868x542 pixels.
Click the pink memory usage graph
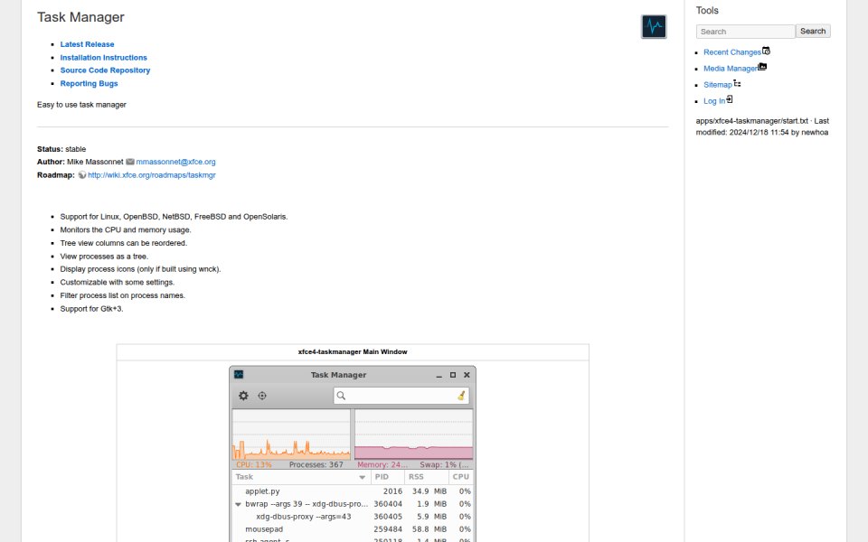(413, 435)
